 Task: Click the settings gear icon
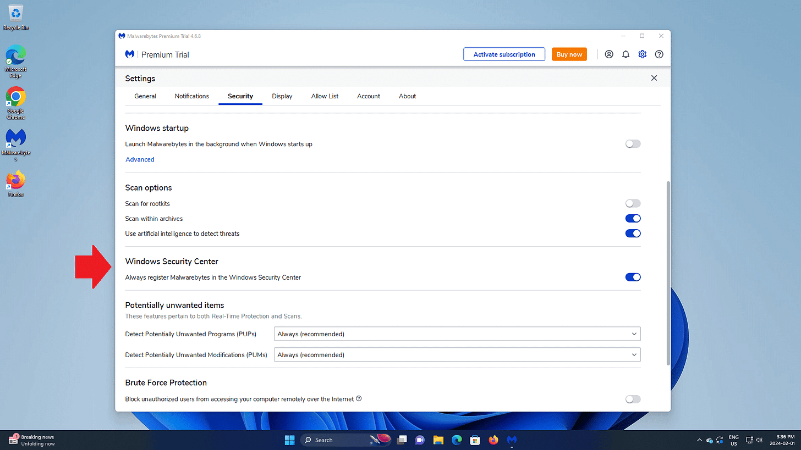[x=642, y=54]
